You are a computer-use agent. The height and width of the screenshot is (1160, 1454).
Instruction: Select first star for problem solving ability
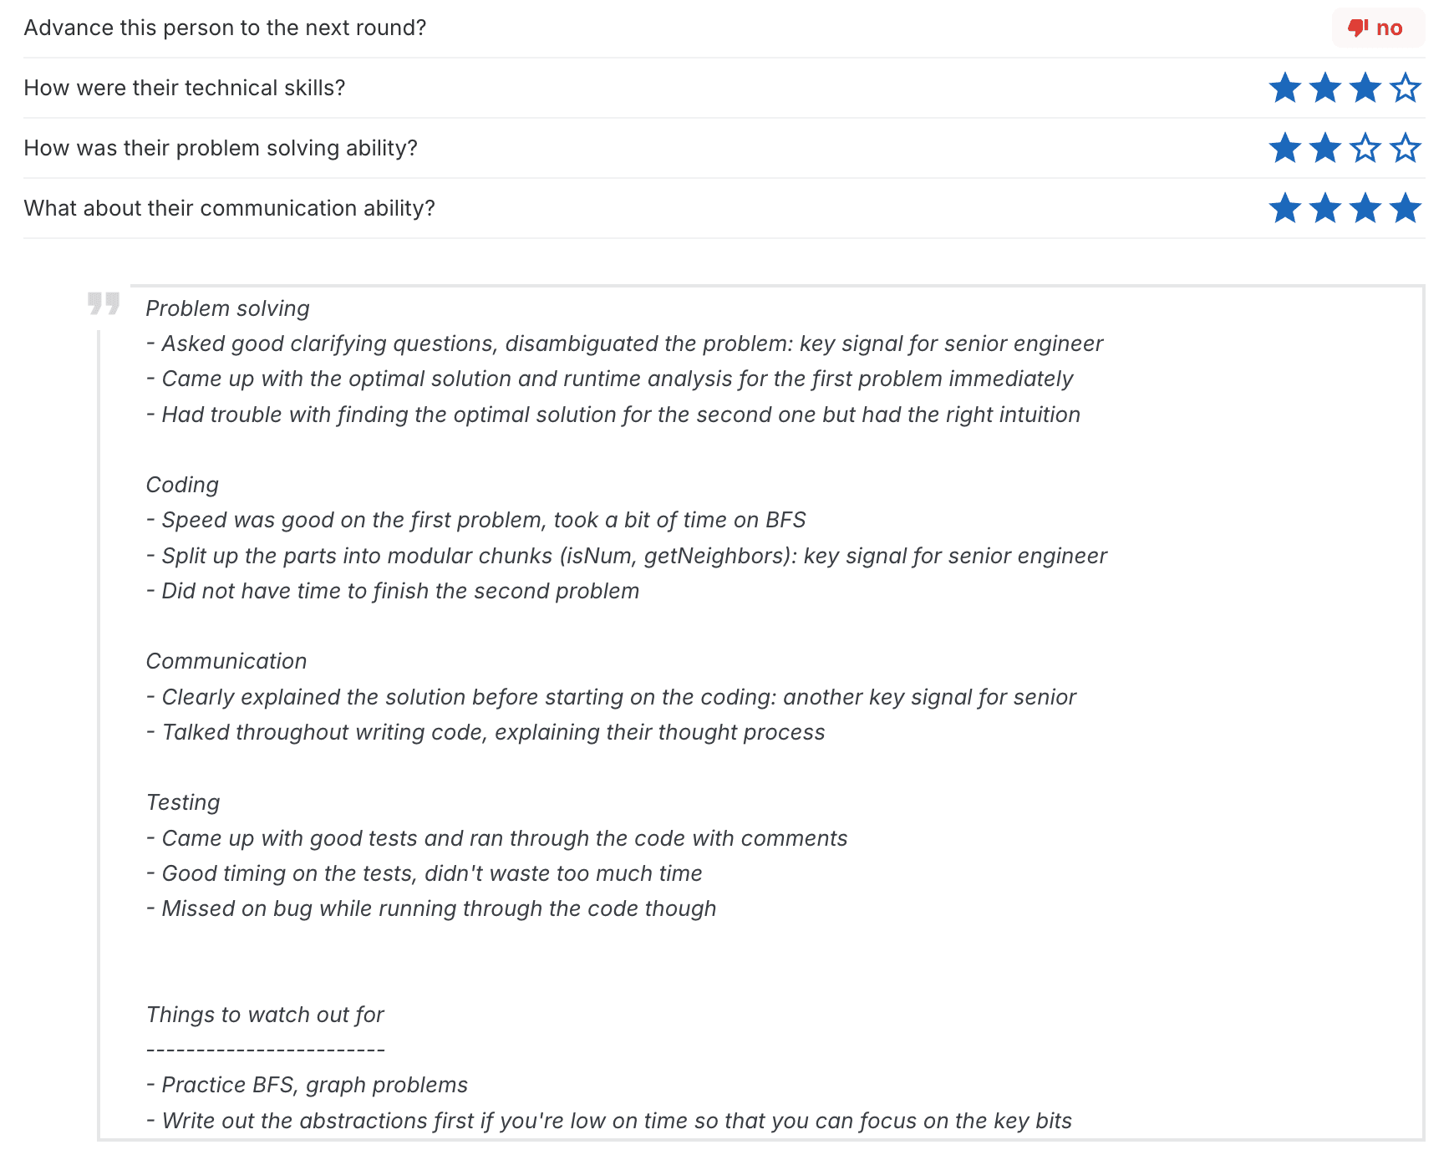[x=1285, y=148]
